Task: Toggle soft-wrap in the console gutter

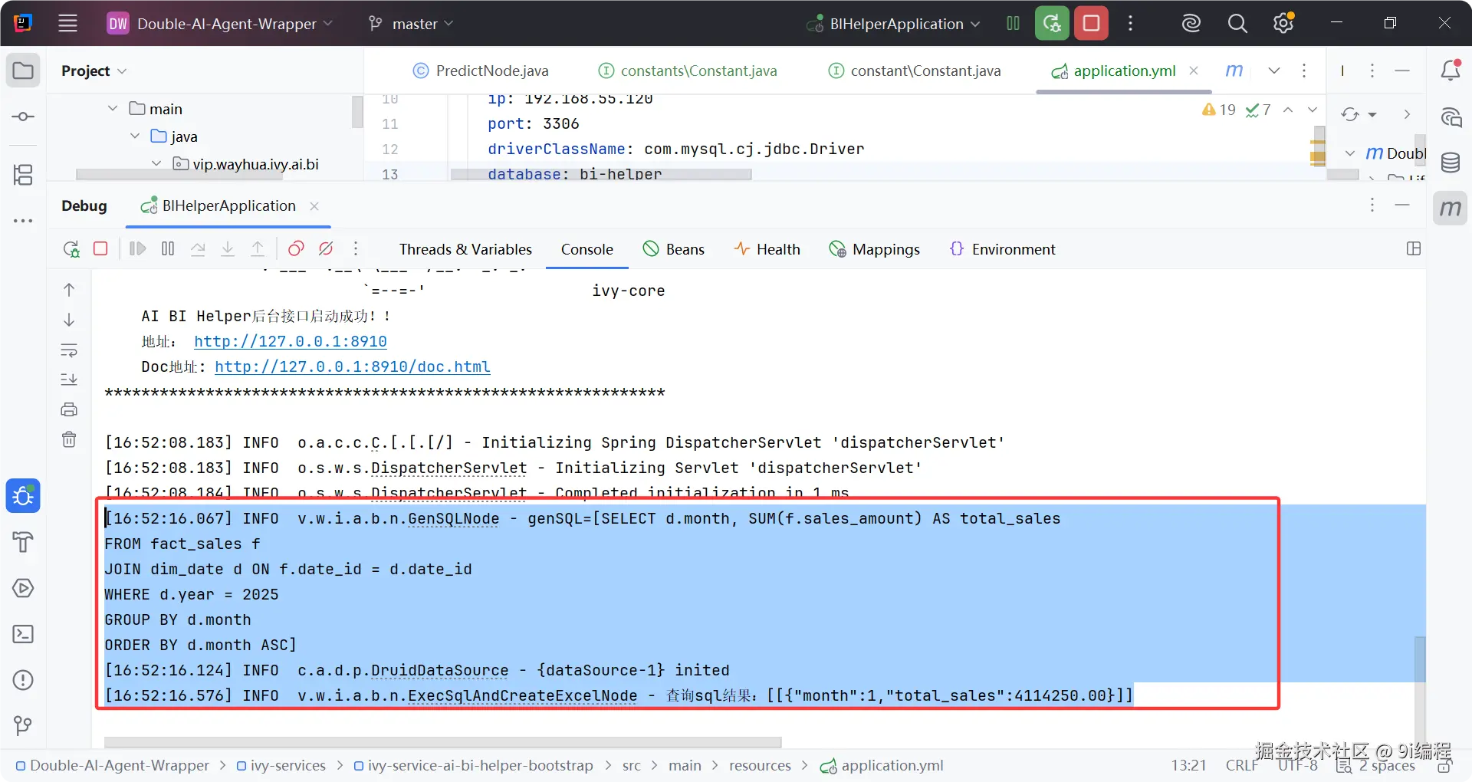Action: (x=69, y=350)
